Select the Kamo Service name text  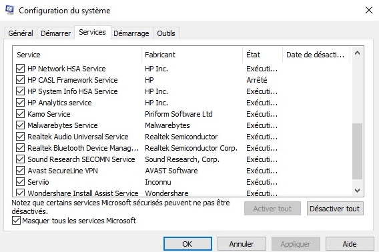pos(49,114)
